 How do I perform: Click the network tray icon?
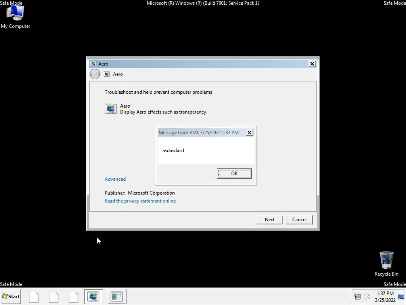click(358, 296)
